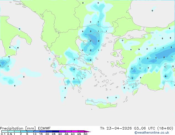Click the 1–2 mm legend color swatch
The width and height of the screenshot is (175, 135).
17,131
